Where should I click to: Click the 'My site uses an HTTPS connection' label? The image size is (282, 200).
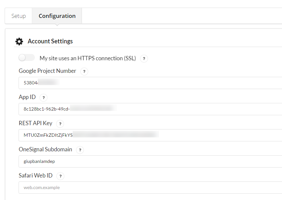(x=88, y=58)
